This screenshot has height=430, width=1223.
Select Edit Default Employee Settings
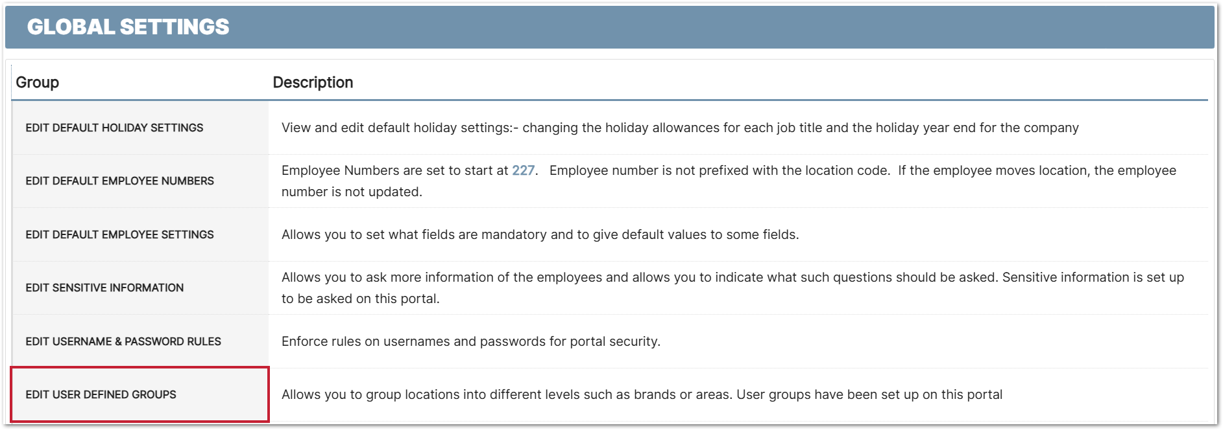[x=119, y=234]
